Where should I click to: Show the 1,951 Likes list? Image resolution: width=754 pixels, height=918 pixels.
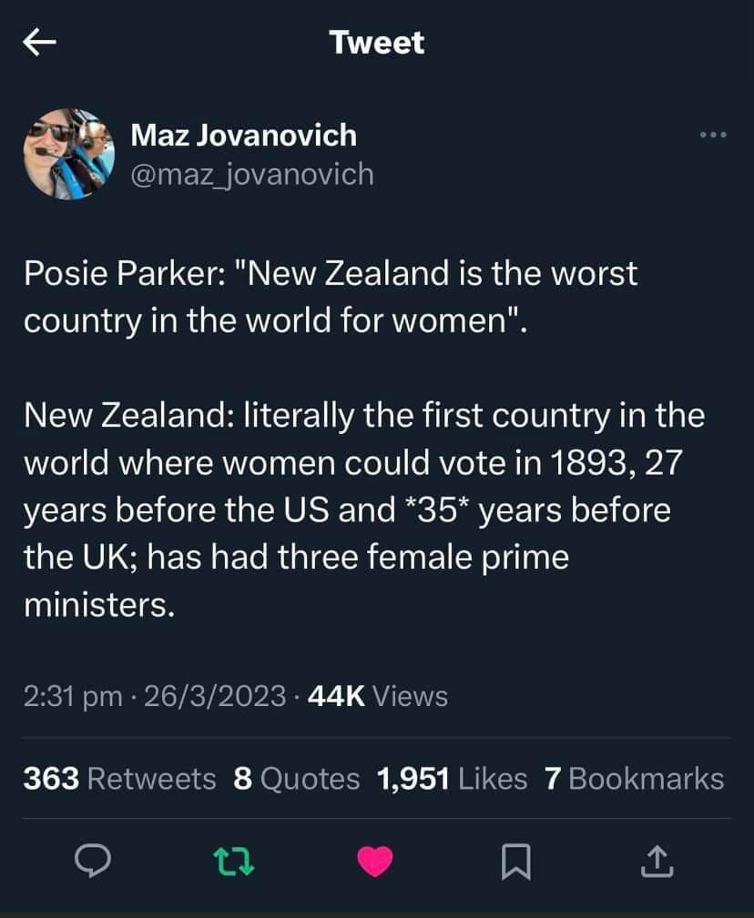pos(452,779)
